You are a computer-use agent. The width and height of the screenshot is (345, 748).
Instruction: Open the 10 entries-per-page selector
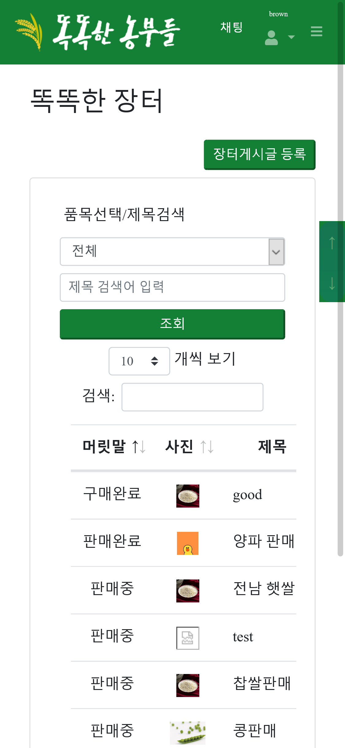point(139,361)
